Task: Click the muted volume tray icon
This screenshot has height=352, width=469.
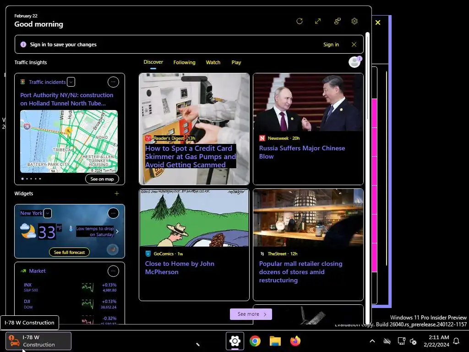Action: click(x=413, y=341)
